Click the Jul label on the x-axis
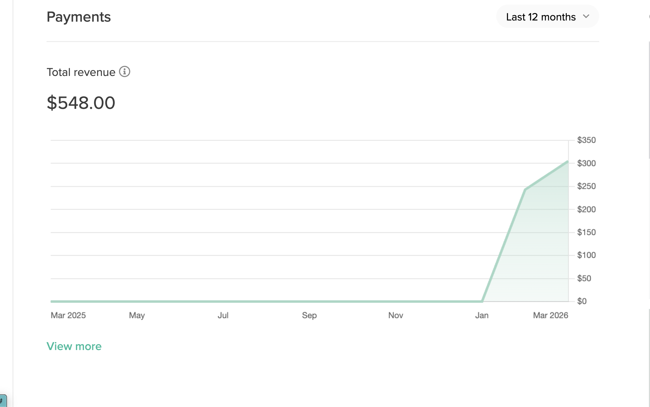Screen dimensions: 650x407 (223, 315)
